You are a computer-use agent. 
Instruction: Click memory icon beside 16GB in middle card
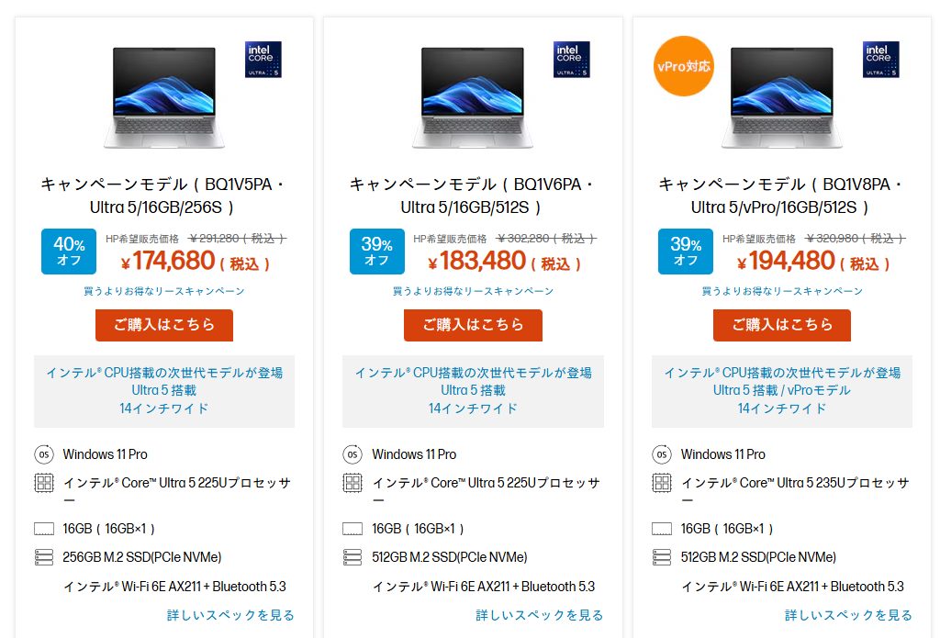pos(352,529)
